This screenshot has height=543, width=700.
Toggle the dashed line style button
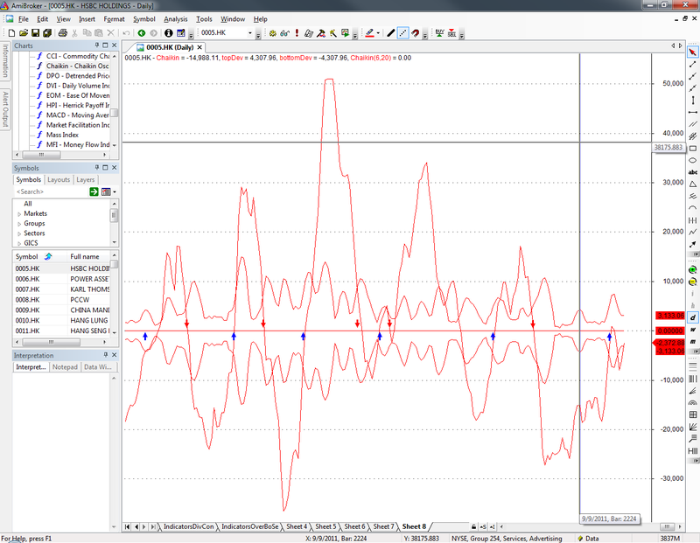click(402, 33)
